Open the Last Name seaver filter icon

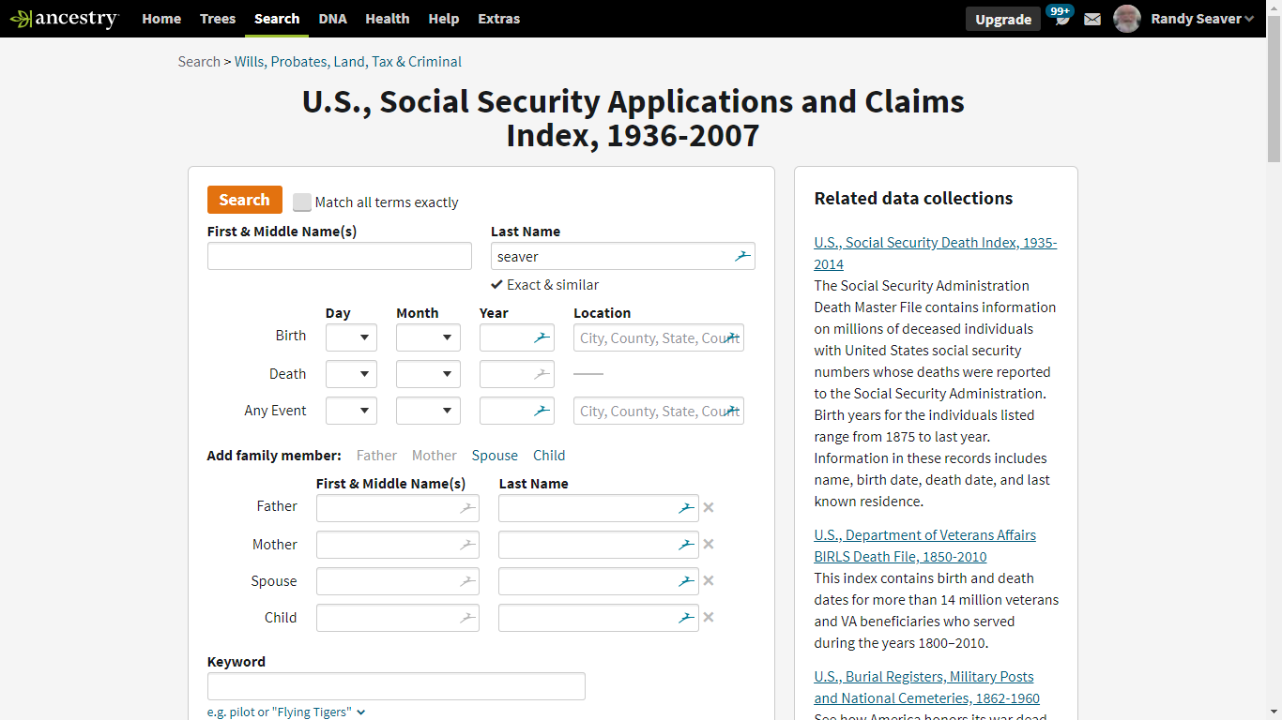click(742, 256)
